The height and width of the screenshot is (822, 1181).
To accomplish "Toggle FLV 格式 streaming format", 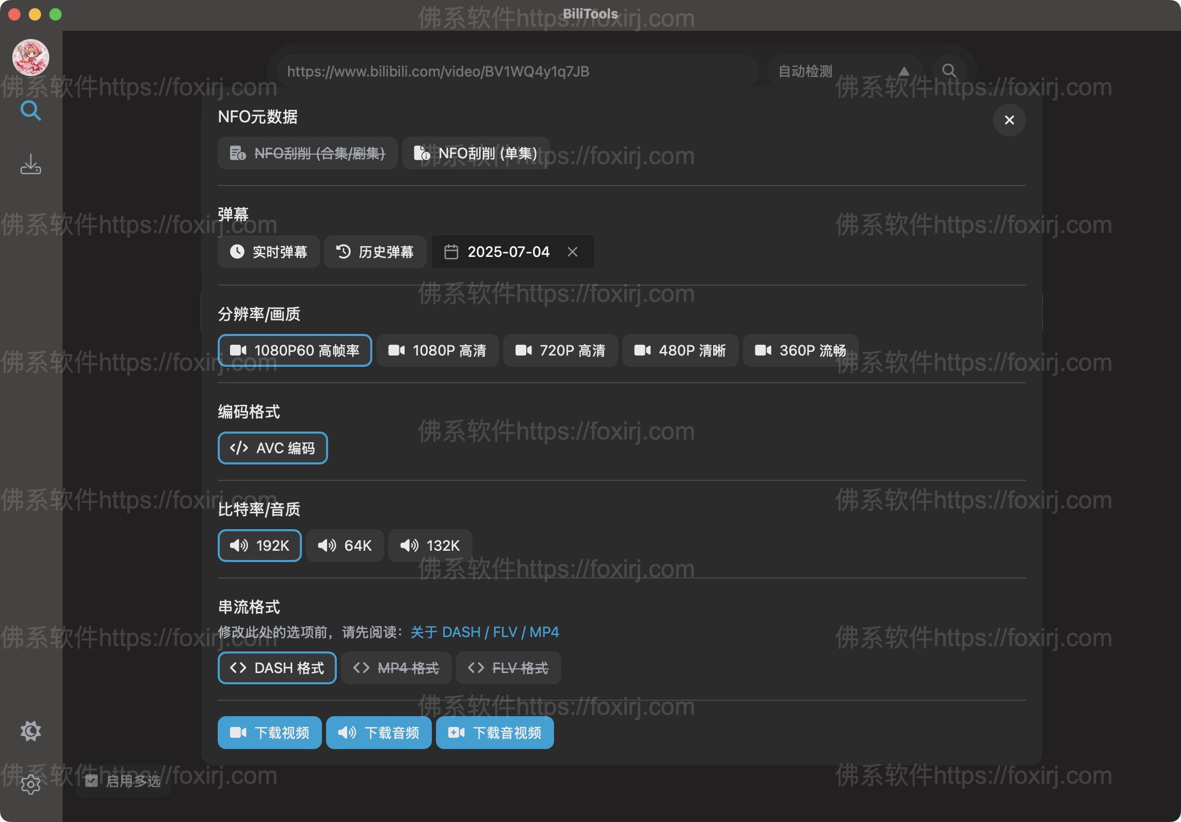I will tap(508, 667).
